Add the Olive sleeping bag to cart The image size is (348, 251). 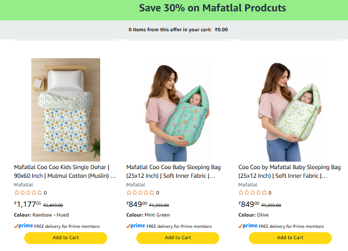pyautogui.click(x=290, y=238)
